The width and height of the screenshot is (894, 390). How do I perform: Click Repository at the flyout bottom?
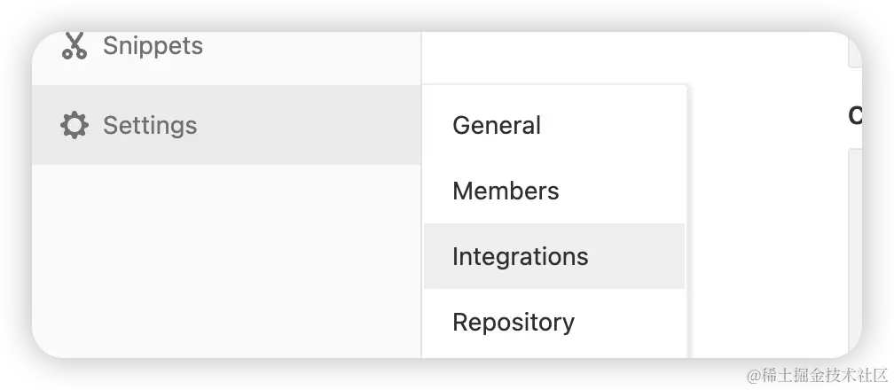[514, 323]
